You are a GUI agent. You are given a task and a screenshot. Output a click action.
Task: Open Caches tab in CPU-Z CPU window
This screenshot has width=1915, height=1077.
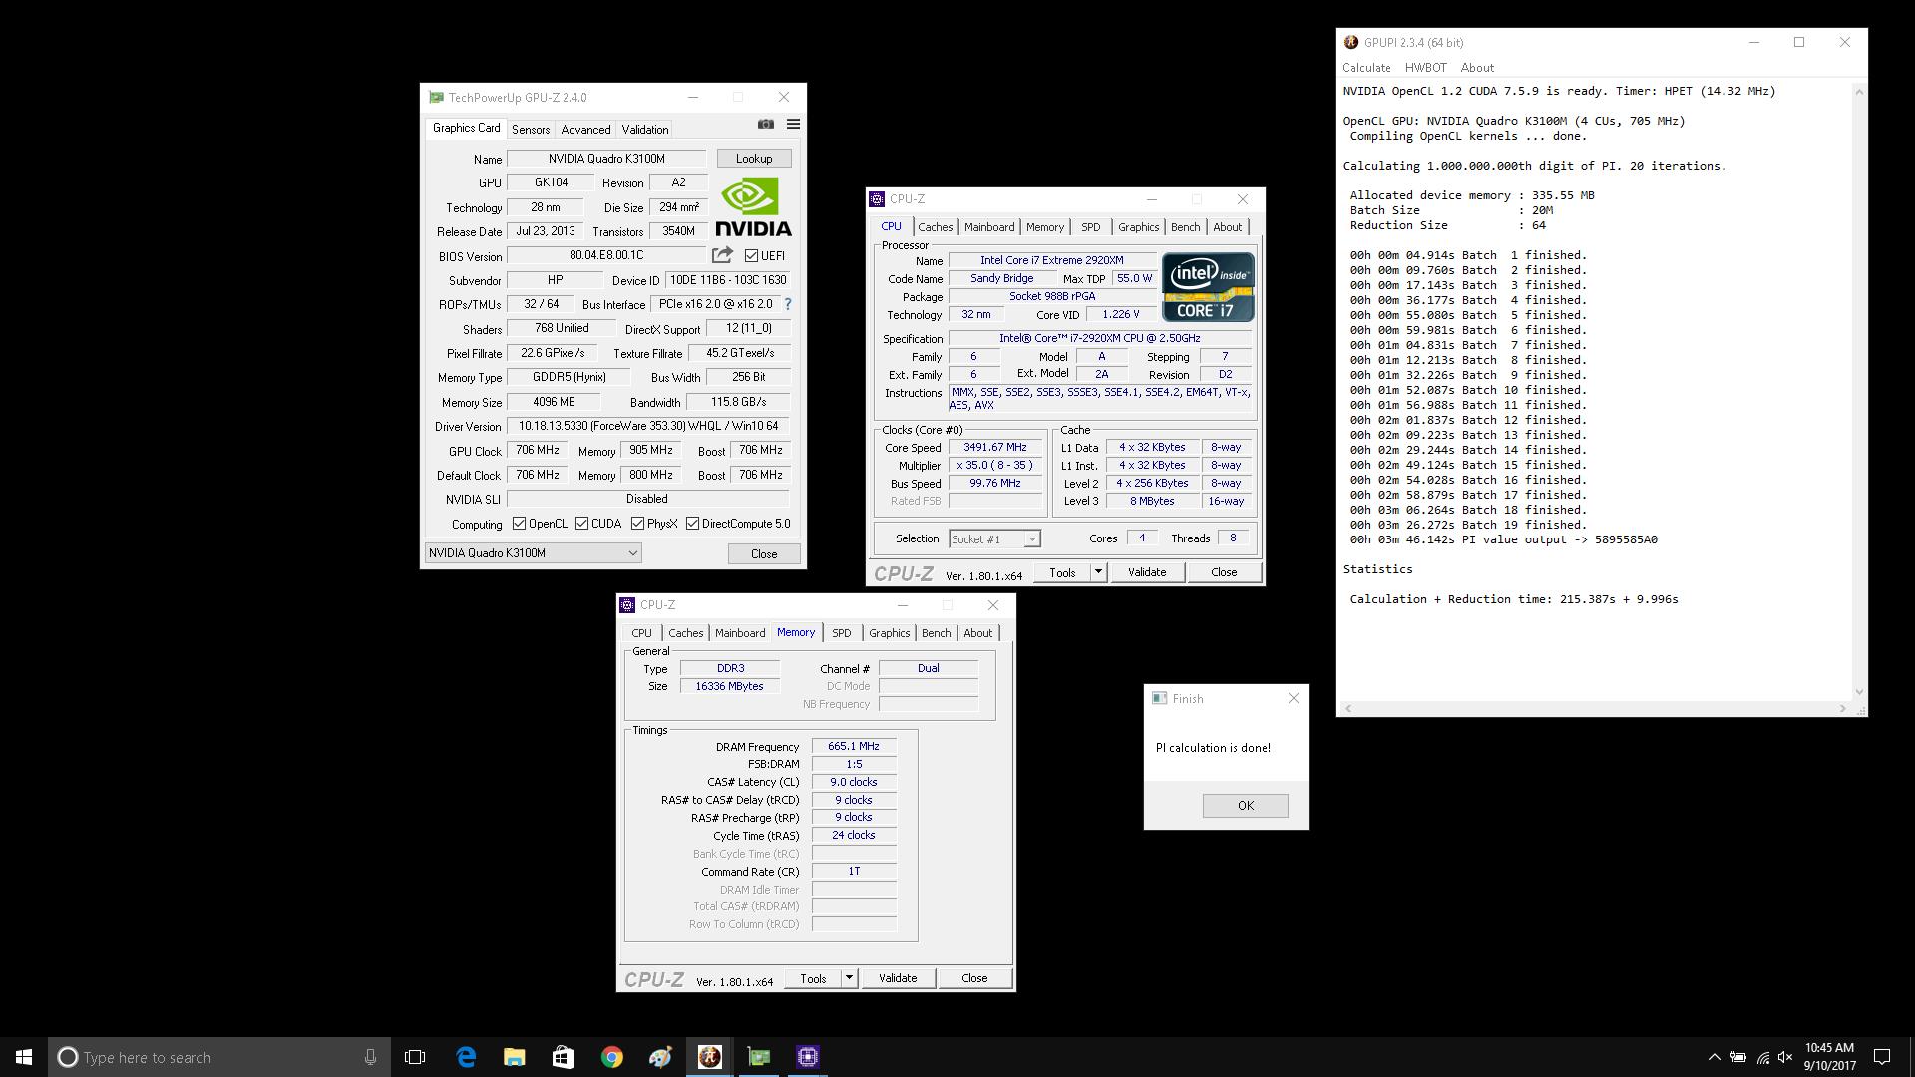935,227
